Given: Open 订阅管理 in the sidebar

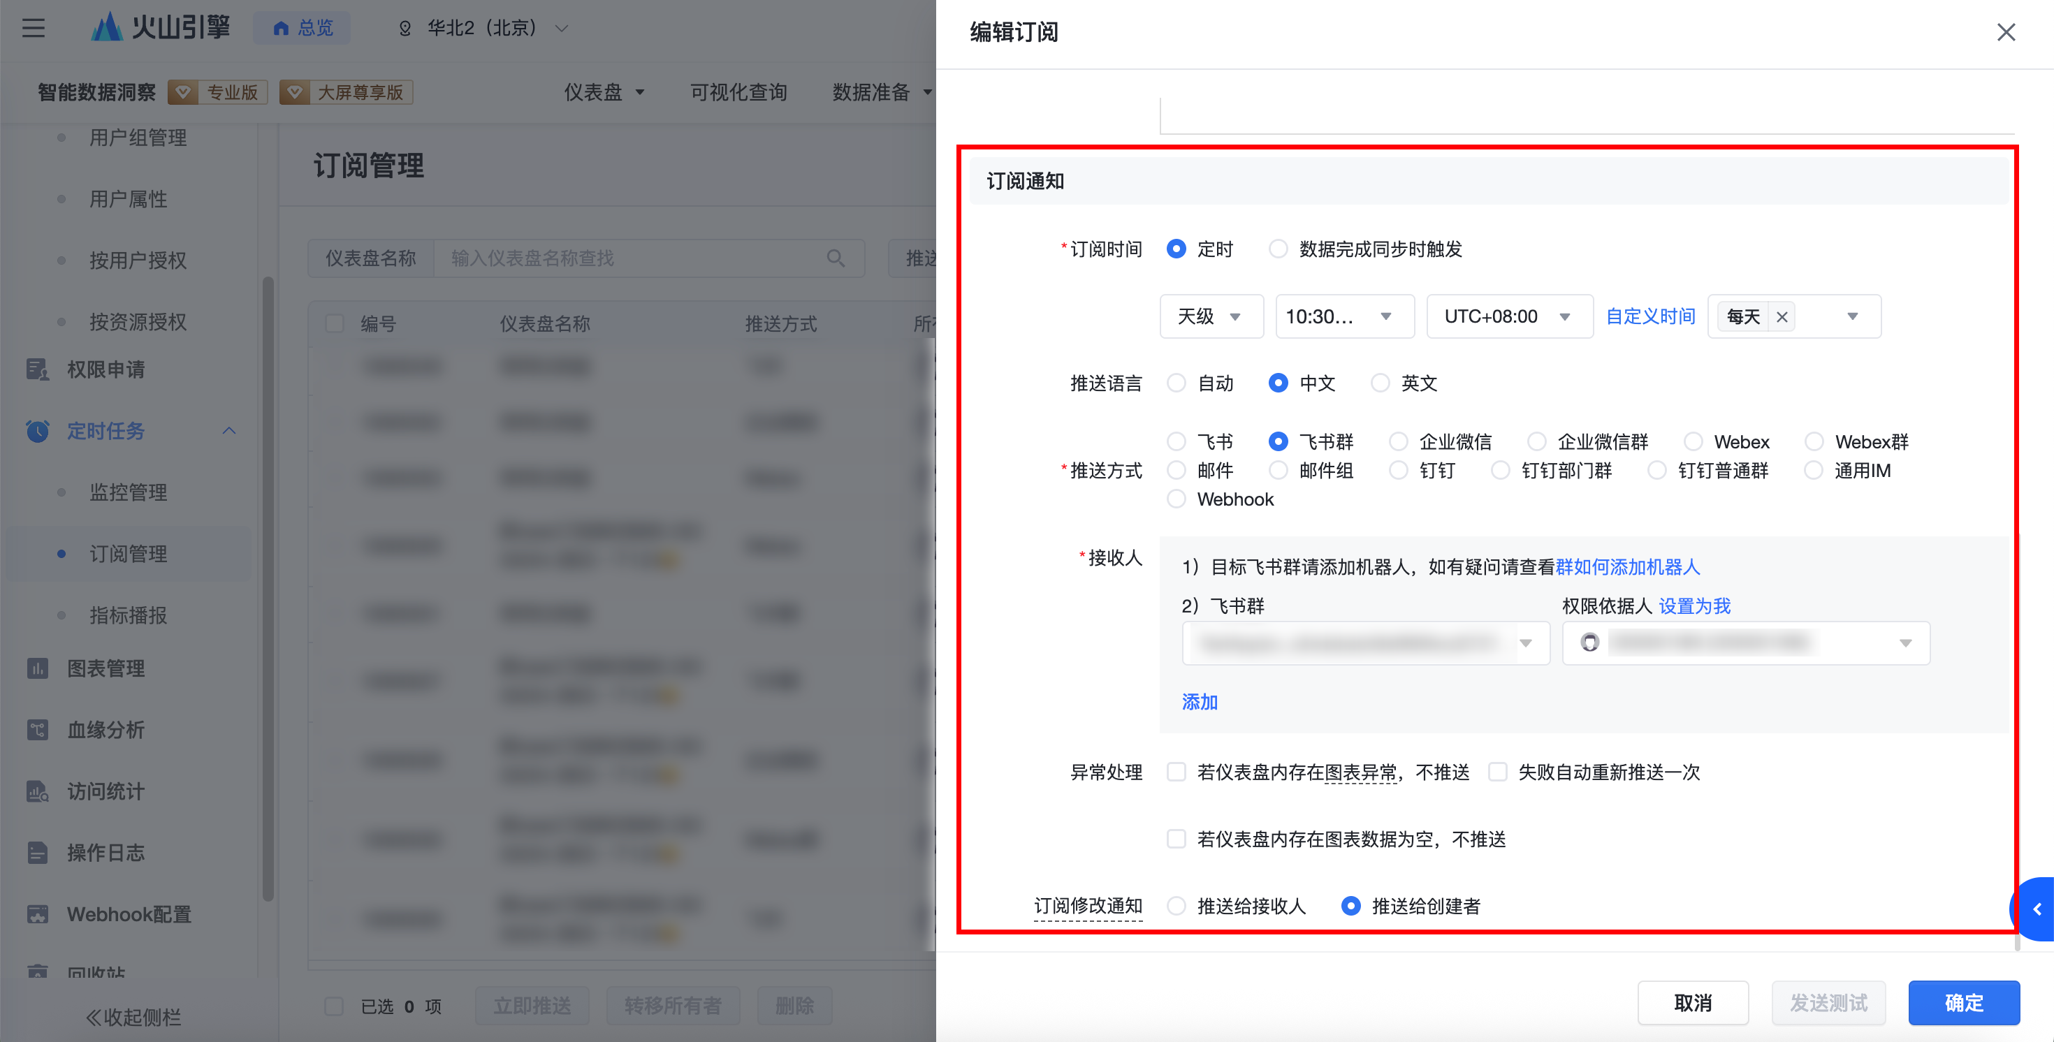Looking at the screenshot, I should 128,553.
